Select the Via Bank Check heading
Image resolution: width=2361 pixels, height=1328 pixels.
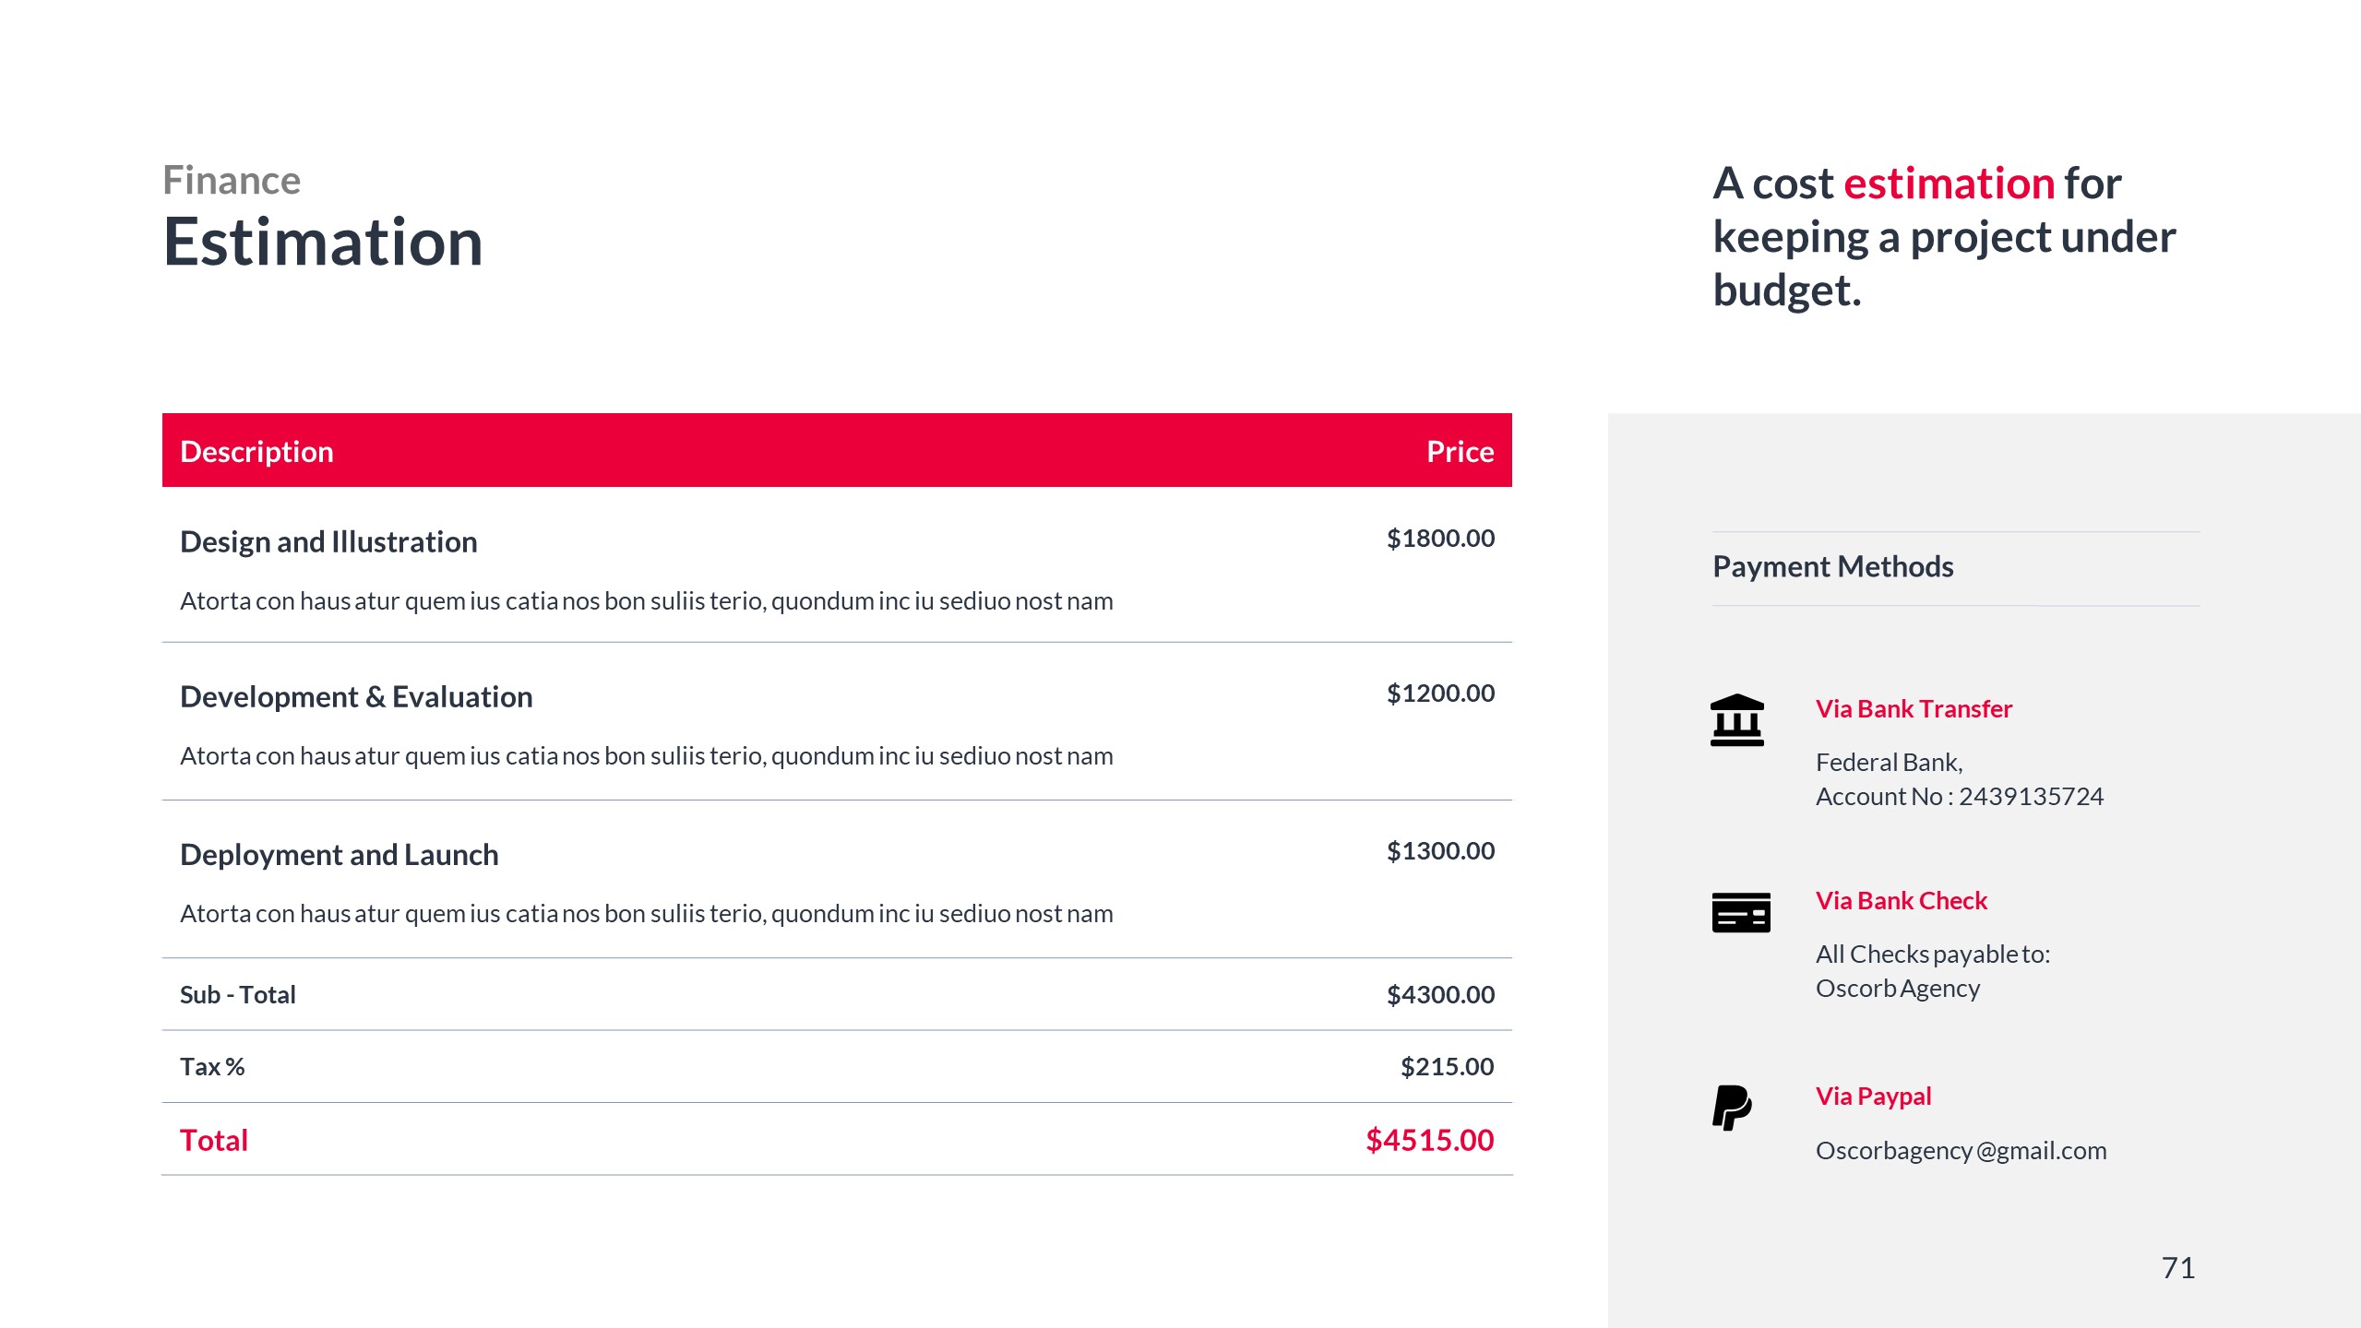1901,900
